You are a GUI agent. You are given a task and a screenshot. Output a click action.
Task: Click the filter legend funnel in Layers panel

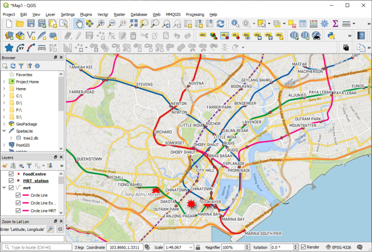pyautogui.click(x=29, y=166)
